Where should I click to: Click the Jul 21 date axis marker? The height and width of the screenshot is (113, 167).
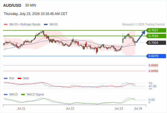(21, 108)
